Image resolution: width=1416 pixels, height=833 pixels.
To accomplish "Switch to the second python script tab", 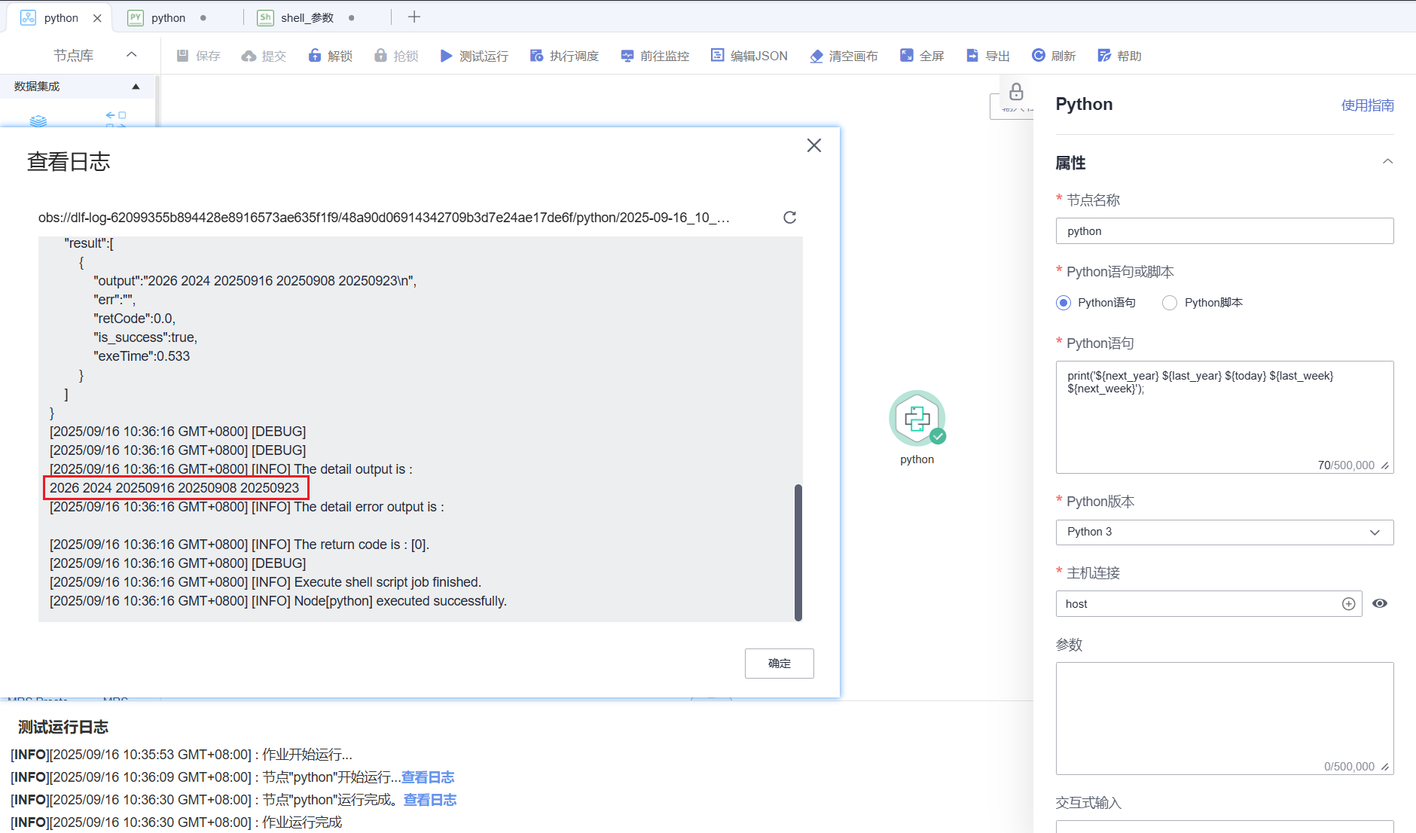I will [167, 18].
